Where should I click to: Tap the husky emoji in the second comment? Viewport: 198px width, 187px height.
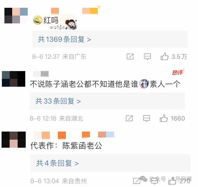(x=144, y=83)
